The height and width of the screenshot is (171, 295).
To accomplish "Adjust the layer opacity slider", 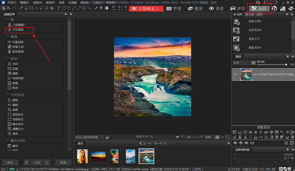I will pos(286,64).
